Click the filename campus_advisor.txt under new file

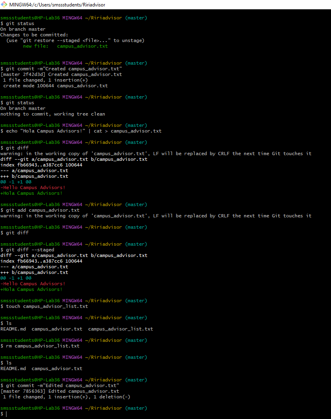82,46
